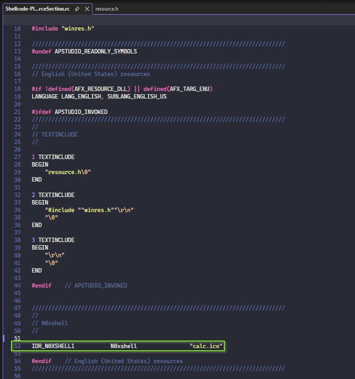Click #undef APSTUDIO_READONLY_SYMBOLS text
The image size is (355, 379).
pyautogui.click(x=84, y=51)
